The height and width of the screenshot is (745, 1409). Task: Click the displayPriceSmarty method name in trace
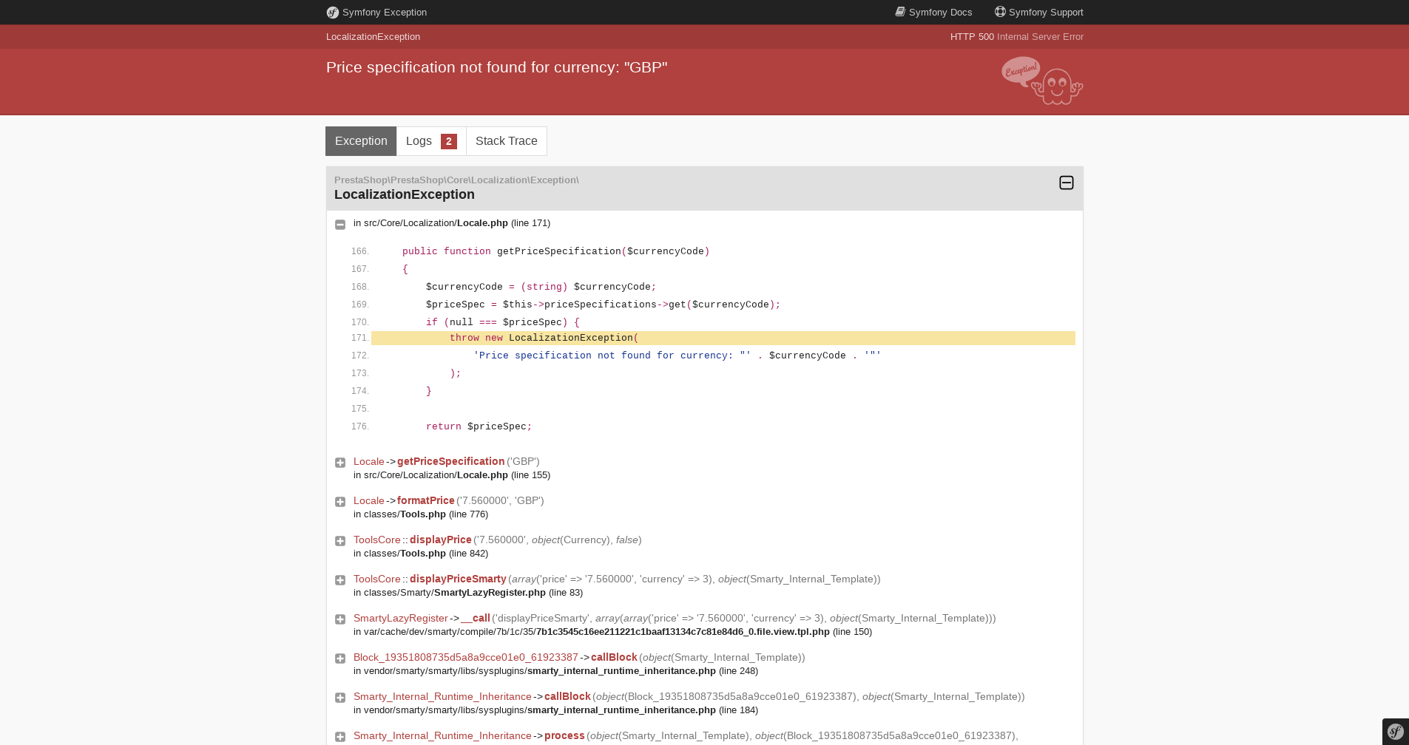point(458,579)
